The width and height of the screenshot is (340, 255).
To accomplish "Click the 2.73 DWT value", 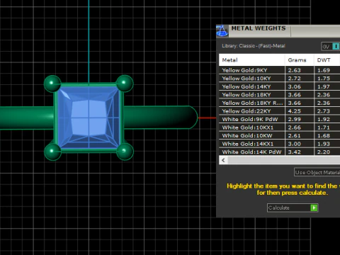I will tap(324, 111).
